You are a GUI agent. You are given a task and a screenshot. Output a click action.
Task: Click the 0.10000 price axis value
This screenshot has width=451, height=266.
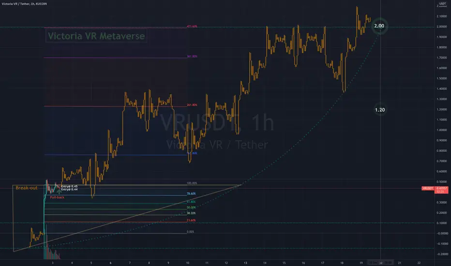pyautogui.click(x=441, y=223)
